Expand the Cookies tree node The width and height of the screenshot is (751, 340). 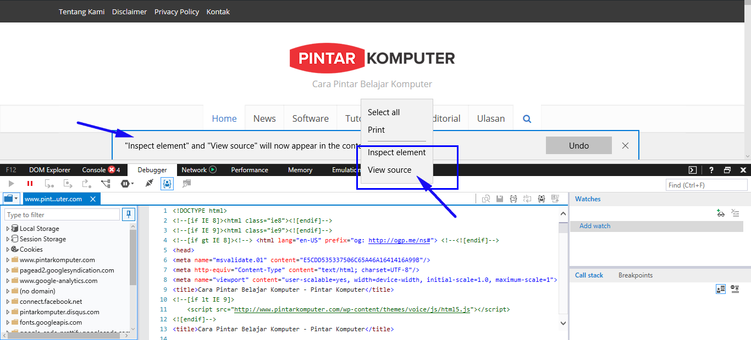tap(8, 250)
